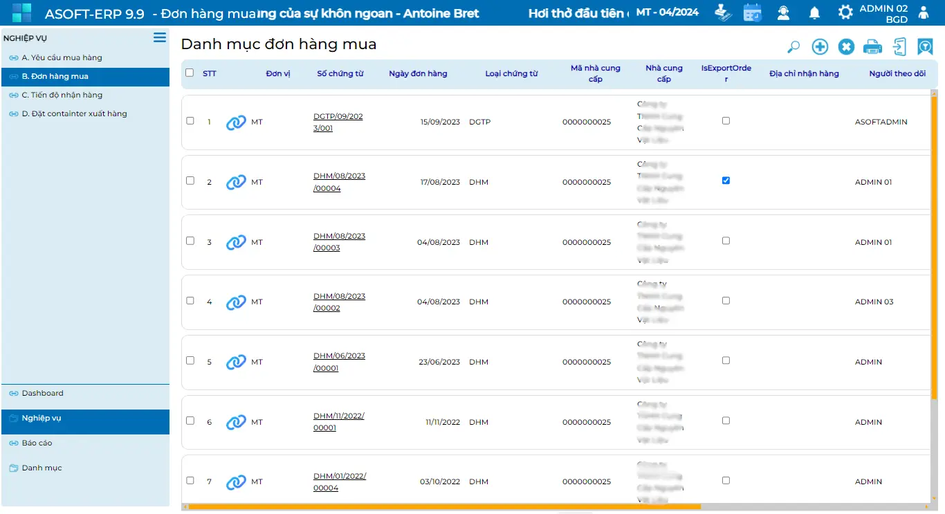Click the chain link icon in row 3
The image size is (945, 514).
[x=236, y=242]
